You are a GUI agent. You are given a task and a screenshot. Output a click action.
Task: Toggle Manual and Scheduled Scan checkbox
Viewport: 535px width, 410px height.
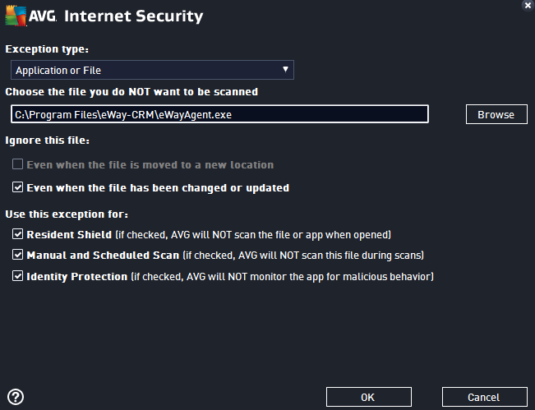click(x=18, y=255)
